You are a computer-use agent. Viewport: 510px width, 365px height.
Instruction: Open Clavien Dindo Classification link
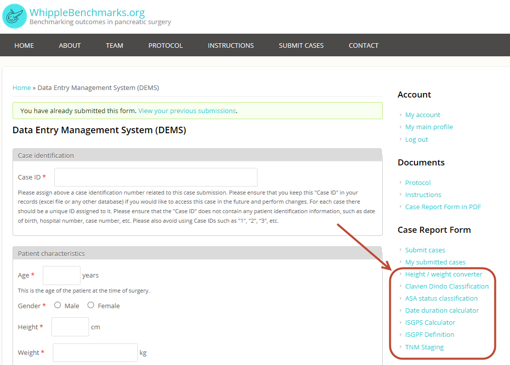click(x=447, y=286)
